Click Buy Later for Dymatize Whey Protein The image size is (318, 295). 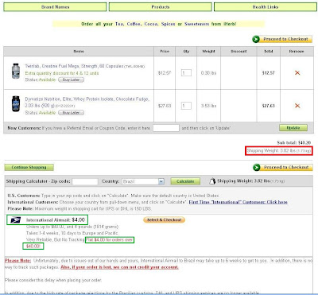pos(71,113)
